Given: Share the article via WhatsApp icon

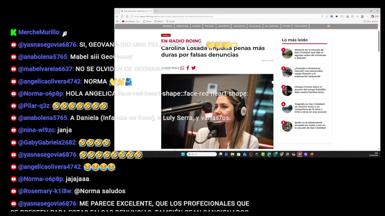Looking at the screenshot, I should pos(182,68).
